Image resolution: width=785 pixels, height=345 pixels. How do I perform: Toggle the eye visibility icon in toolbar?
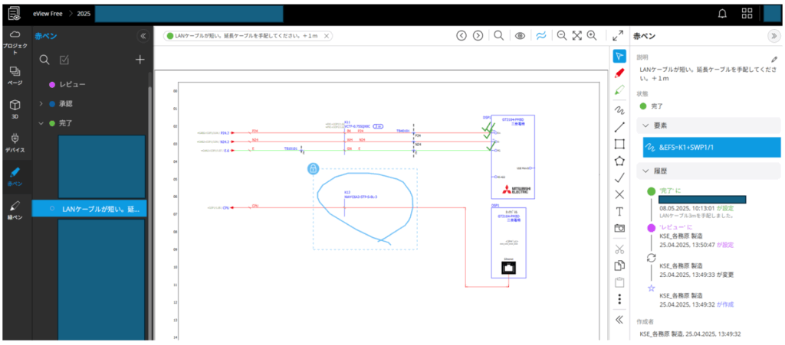(x=520, y=35)
